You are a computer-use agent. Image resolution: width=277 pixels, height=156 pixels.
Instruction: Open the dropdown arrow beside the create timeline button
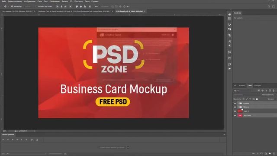(x=128, y=147)
